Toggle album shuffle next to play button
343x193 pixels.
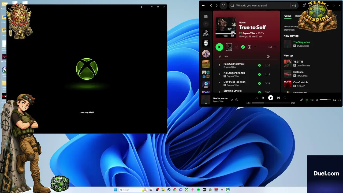pyautogui.click(x=236, y=47)
